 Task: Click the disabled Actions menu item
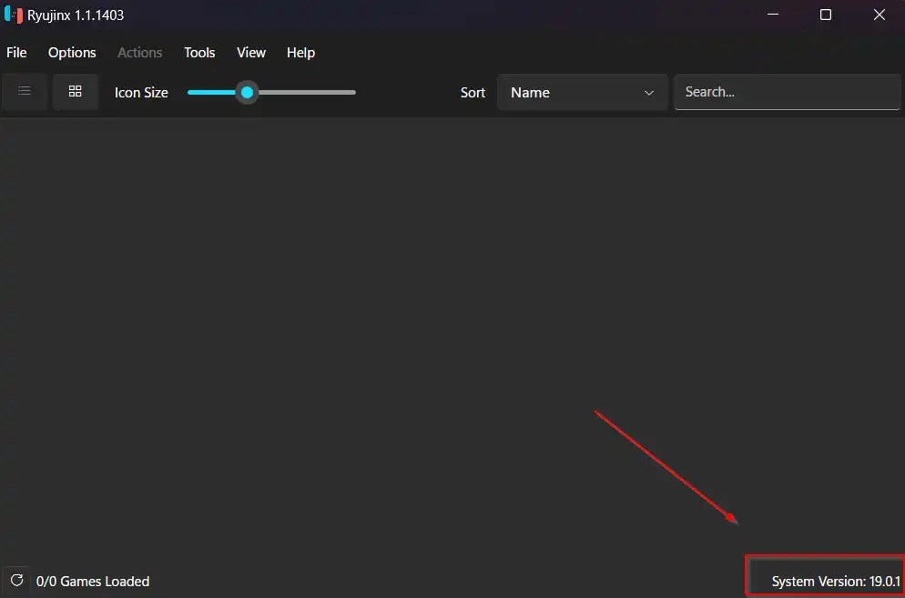pos(139,52)
